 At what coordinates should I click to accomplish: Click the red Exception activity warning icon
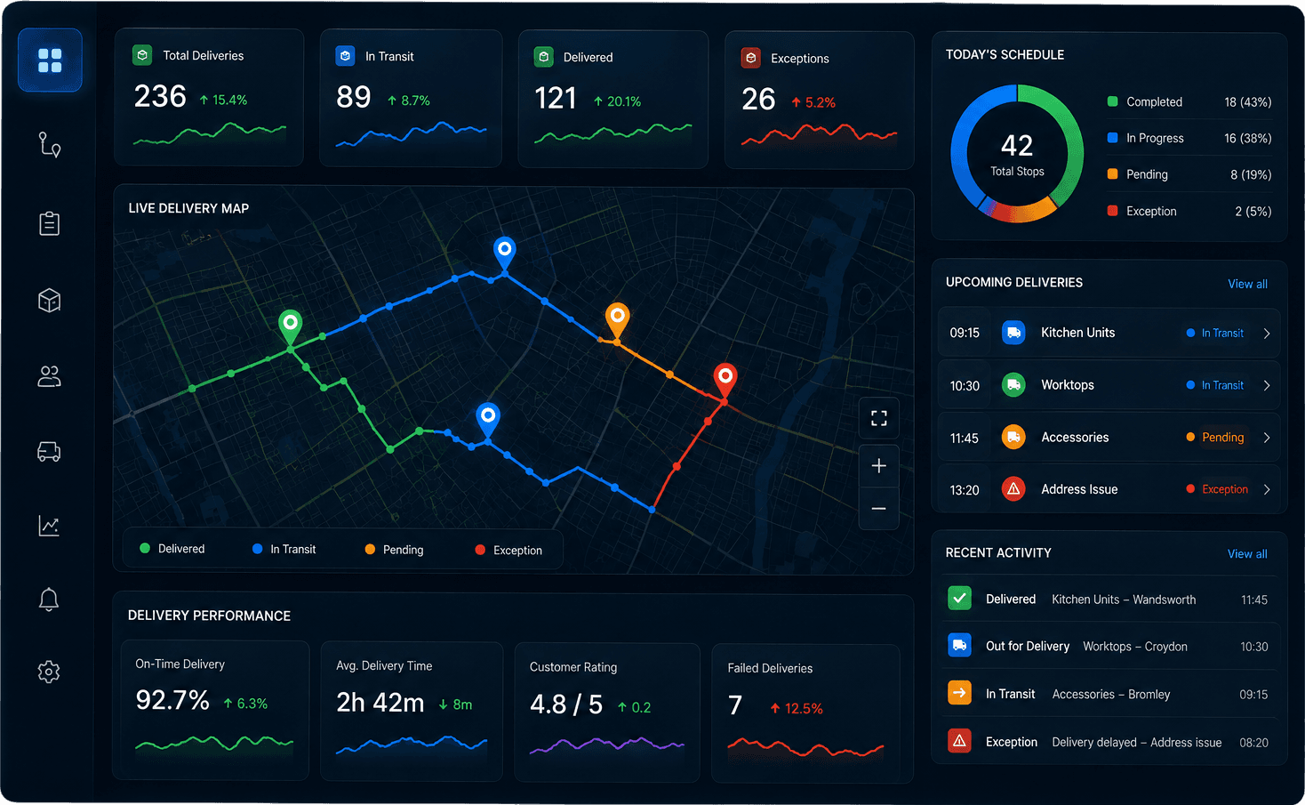[959, 741]
